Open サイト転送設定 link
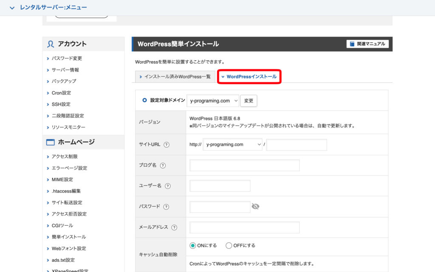This screenshot has width=435, height=272. (x=67, y=202)
